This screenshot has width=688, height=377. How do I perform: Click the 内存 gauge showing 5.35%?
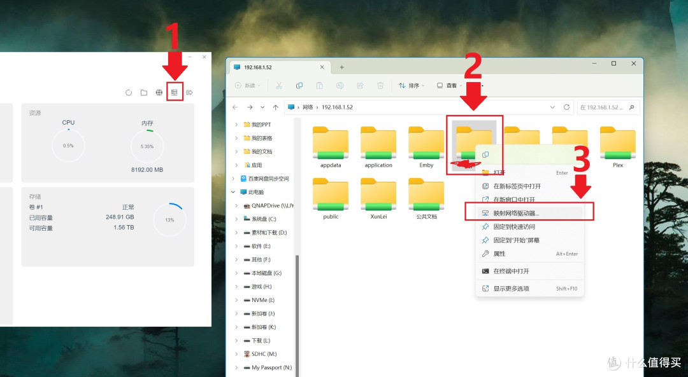pyautogui.click(x=147, y=146)
